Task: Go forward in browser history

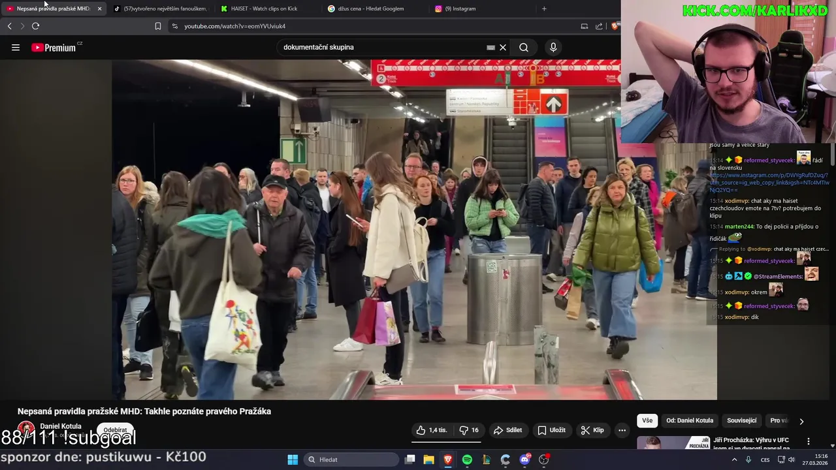Action: pos(22,26)
